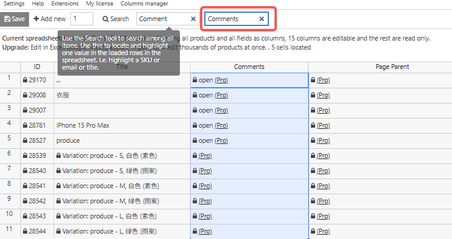Screen dimensions: 452x239
Task: Select 'Variation: produce - M, 白色' title cell
Action: tap(122, 186)
